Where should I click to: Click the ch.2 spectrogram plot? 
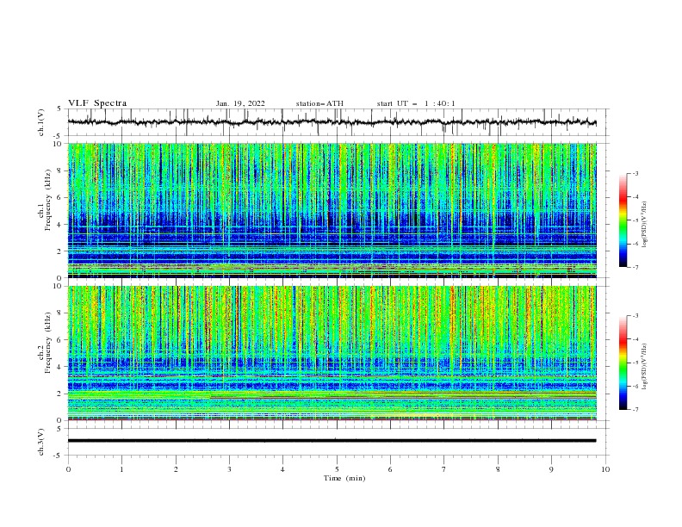(332, 353)
